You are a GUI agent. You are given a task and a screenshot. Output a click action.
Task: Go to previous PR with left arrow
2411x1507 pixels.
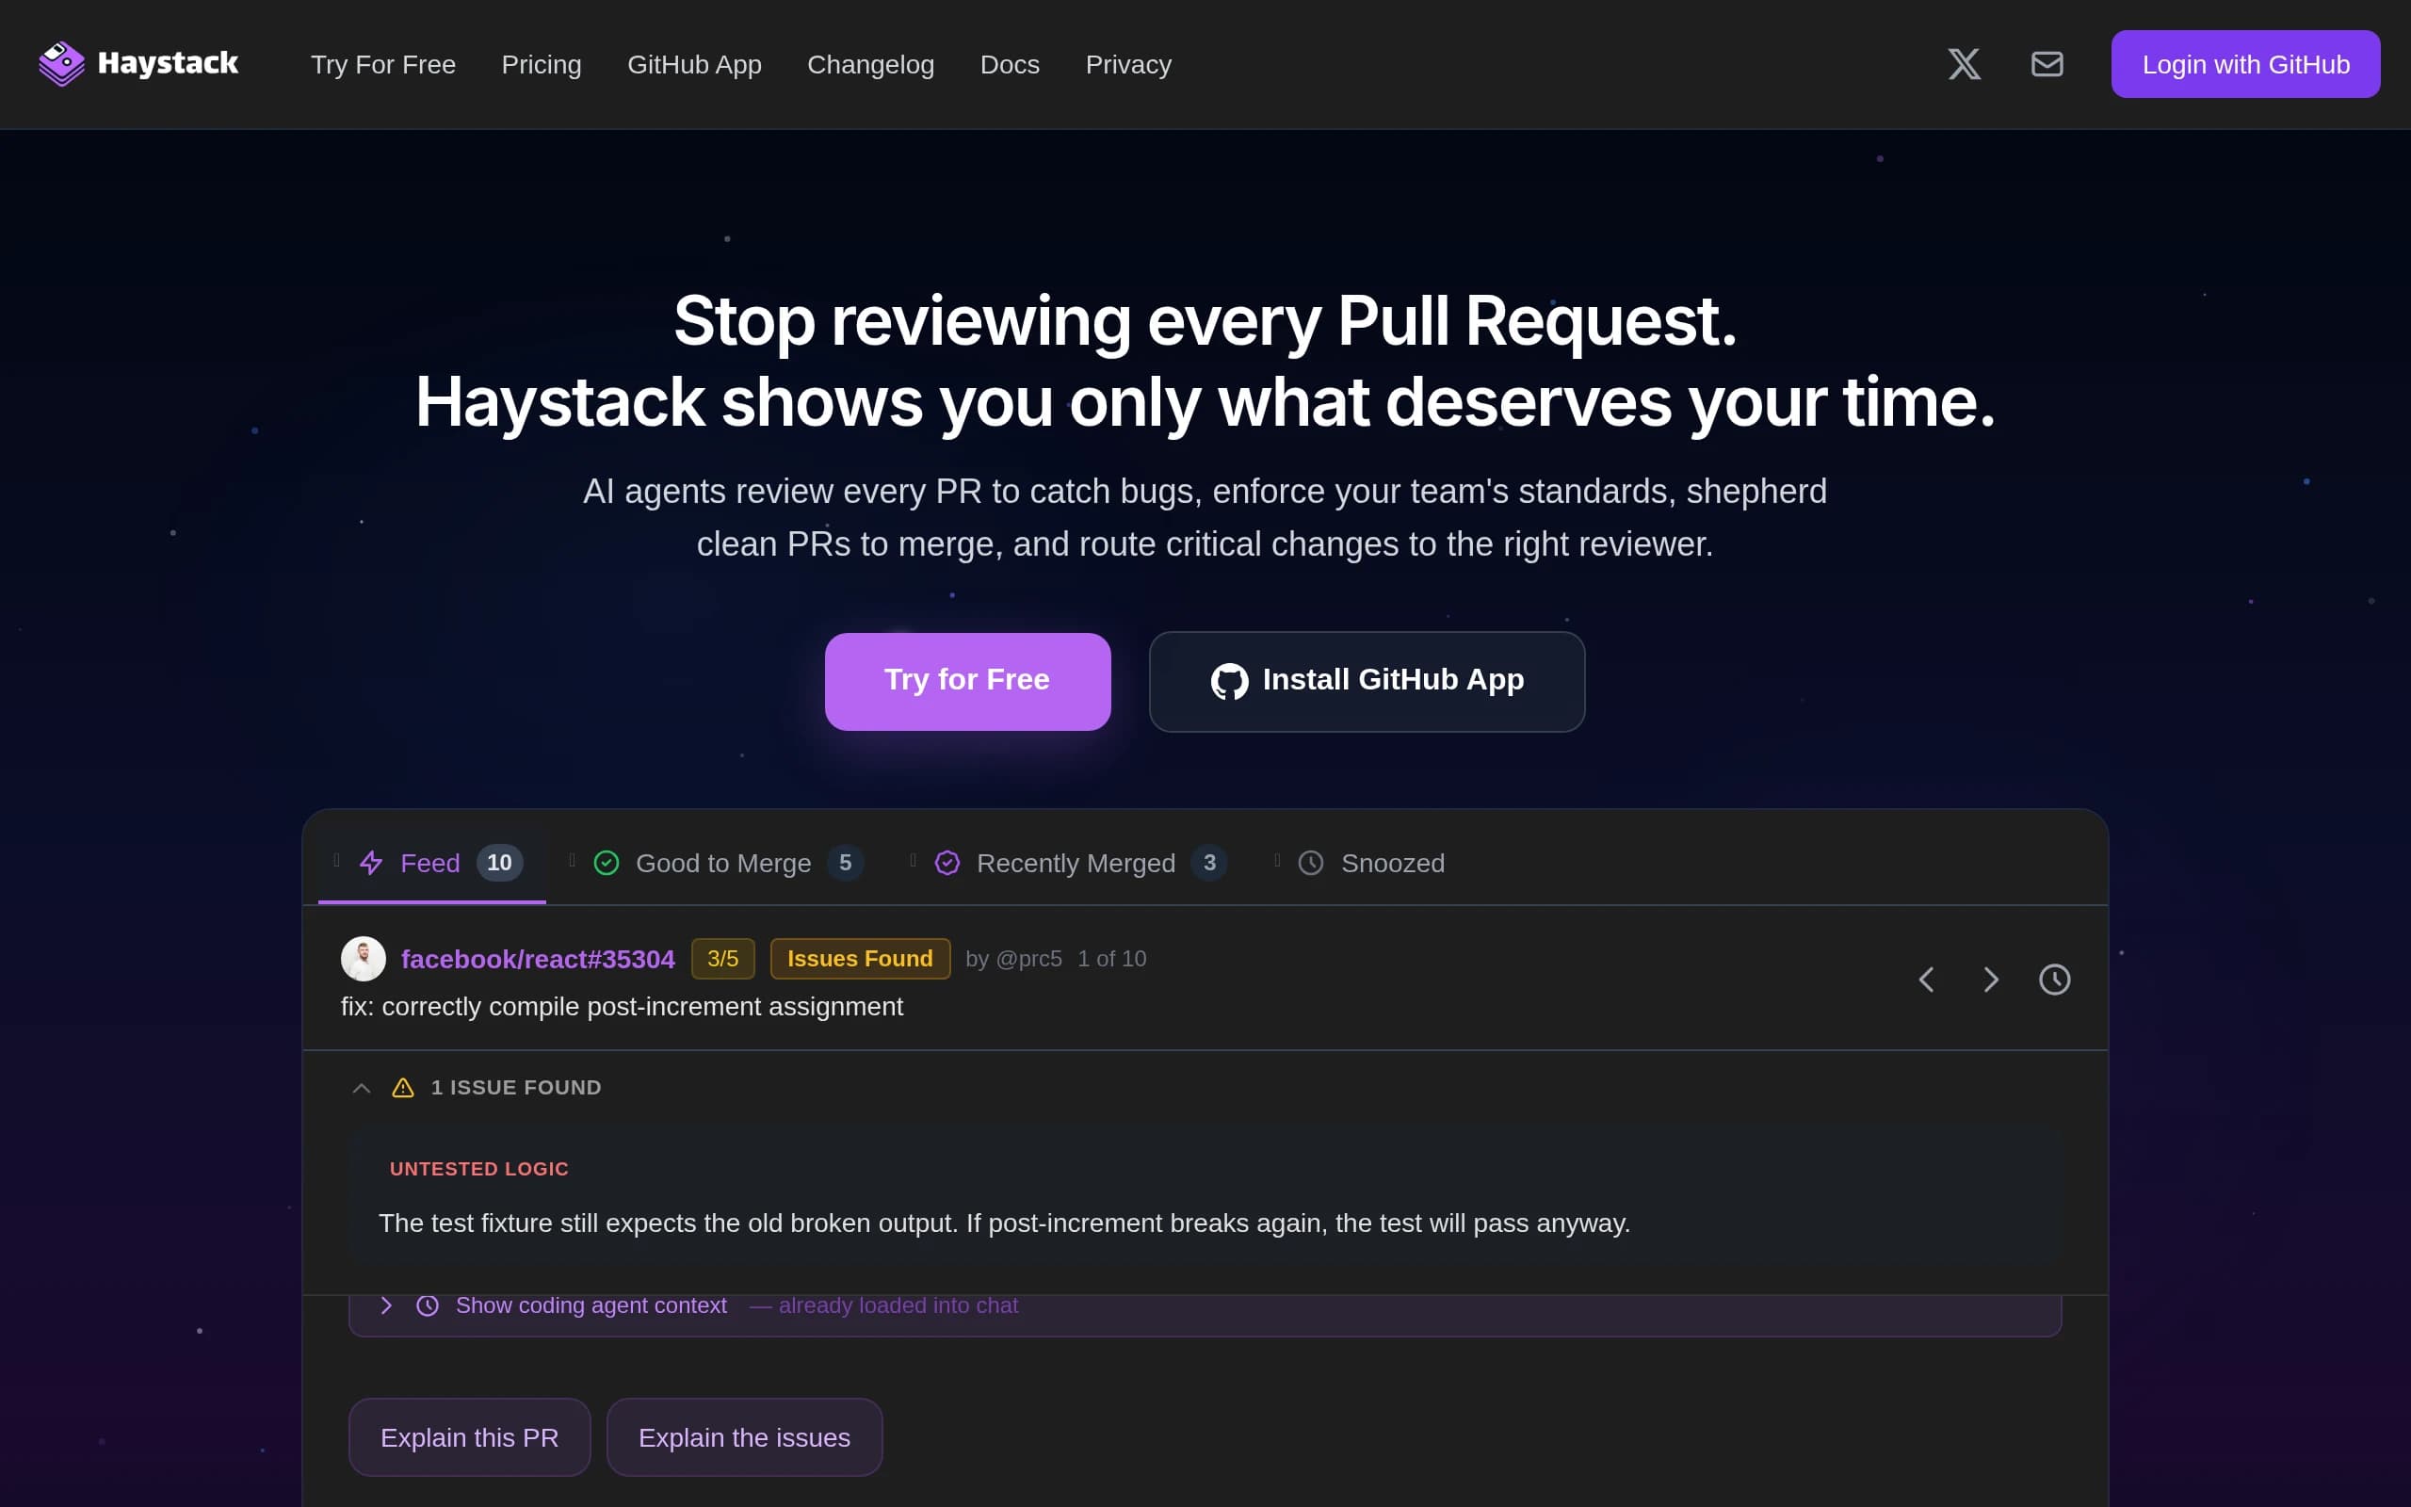[x=1927, y=980]
